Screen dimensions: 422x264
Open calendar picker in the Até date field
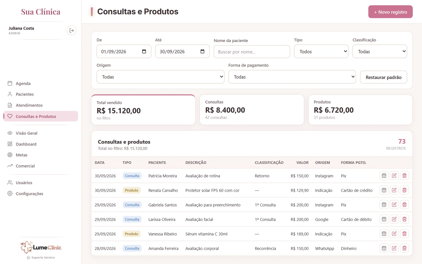click(202, 51)
